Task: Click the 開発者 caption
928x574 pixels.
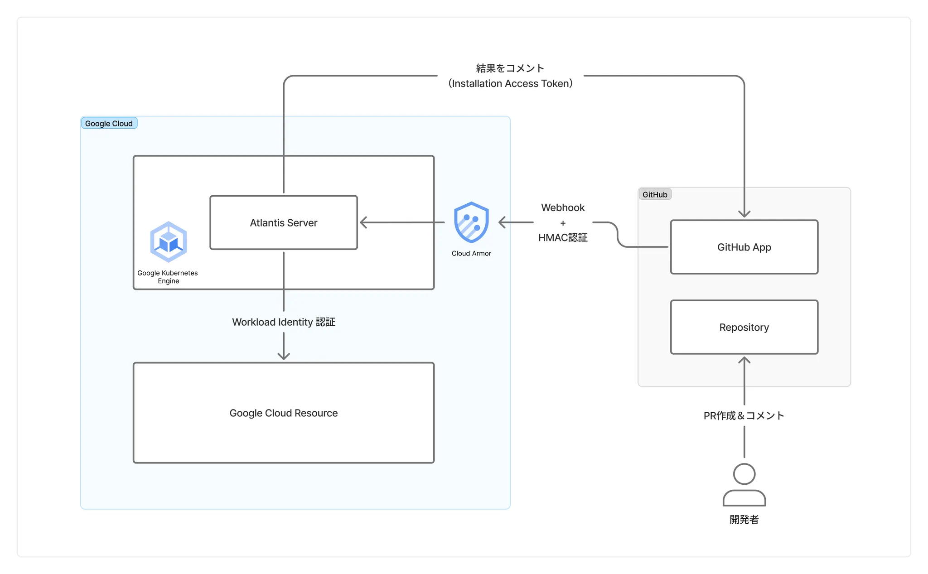Action: [x=744, y=520]
